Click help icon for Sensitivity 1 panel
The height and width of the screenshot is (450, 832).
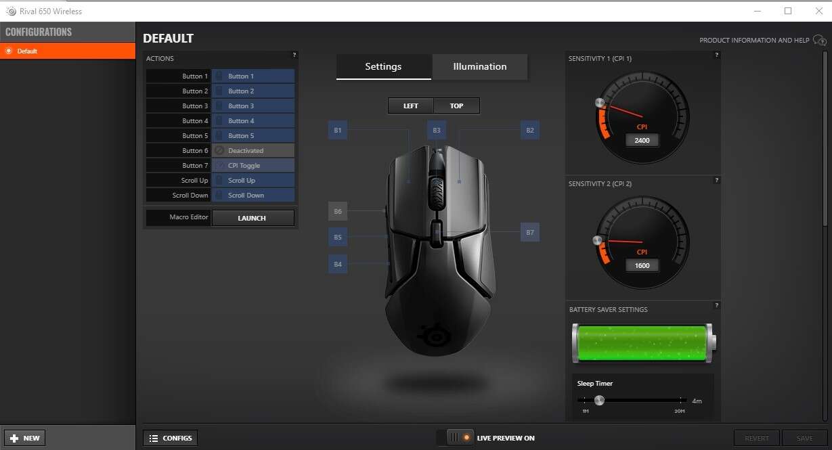[716, 55]
